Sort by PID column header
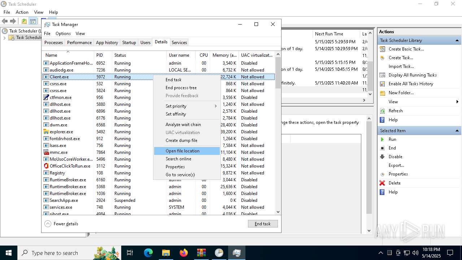 [103, 55]
